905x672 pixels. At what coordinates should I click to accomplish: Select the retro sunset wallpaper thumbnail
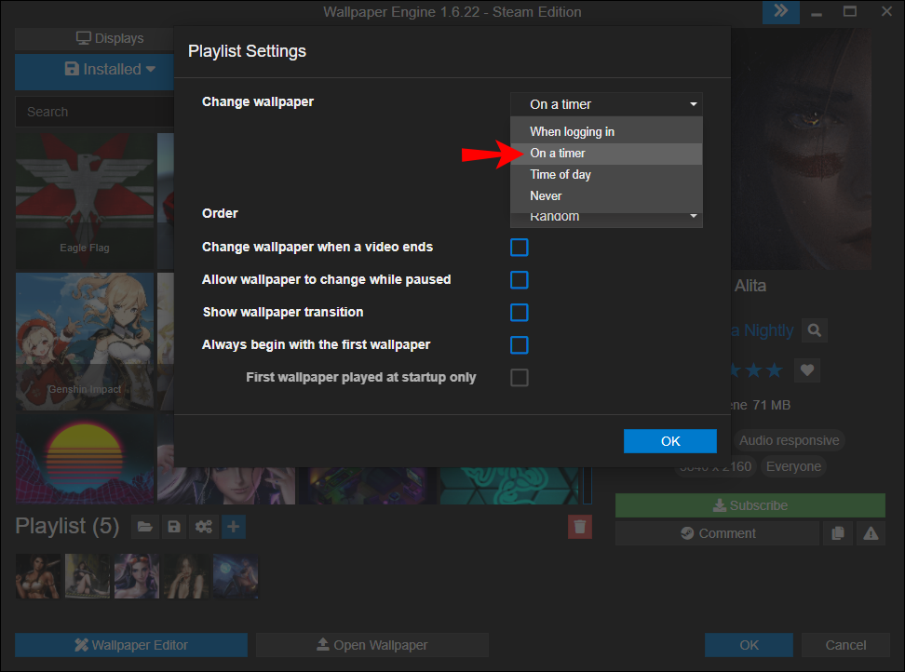coord(85,459)
